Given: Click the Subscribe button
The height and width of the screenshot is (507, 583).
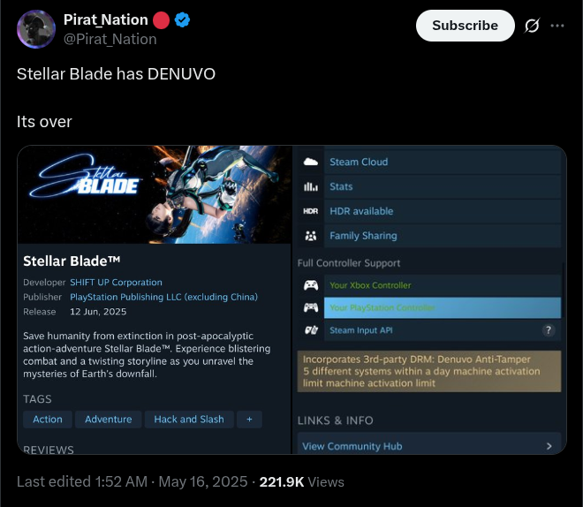Looking at the screenshot, I should (x=466, y=26).
